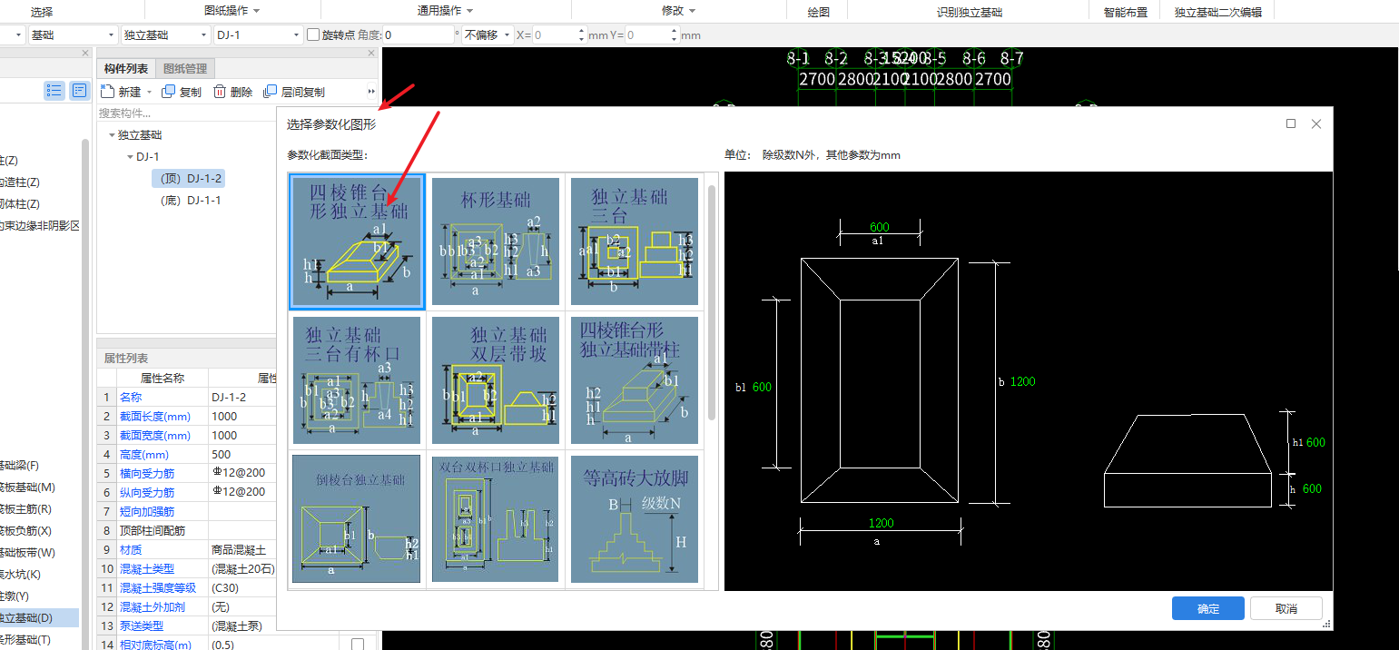This screenshot has width=1399, height=650.
Task: Collapse the DJ-1 tree node
Action: [130, 157]
